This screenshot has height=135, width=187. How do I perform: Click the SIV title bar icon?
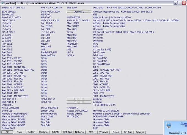click(x=2, y=3)
